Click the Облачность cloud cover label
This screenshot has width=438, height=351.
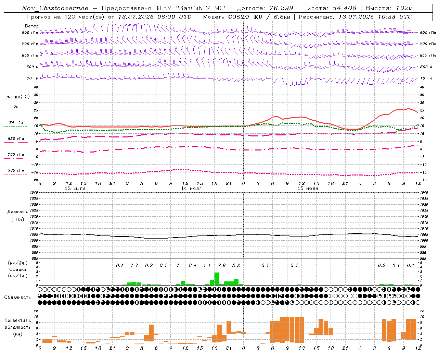point(17,298)
